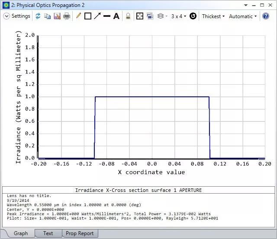Open the help question mark icon
277x239 pixels.
(x=266, y=16)
